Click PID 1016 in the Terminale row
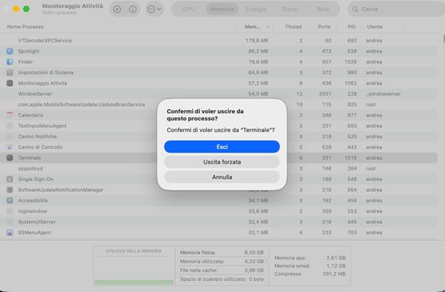This screenshot has width=445, height=292. coord(350,158)
